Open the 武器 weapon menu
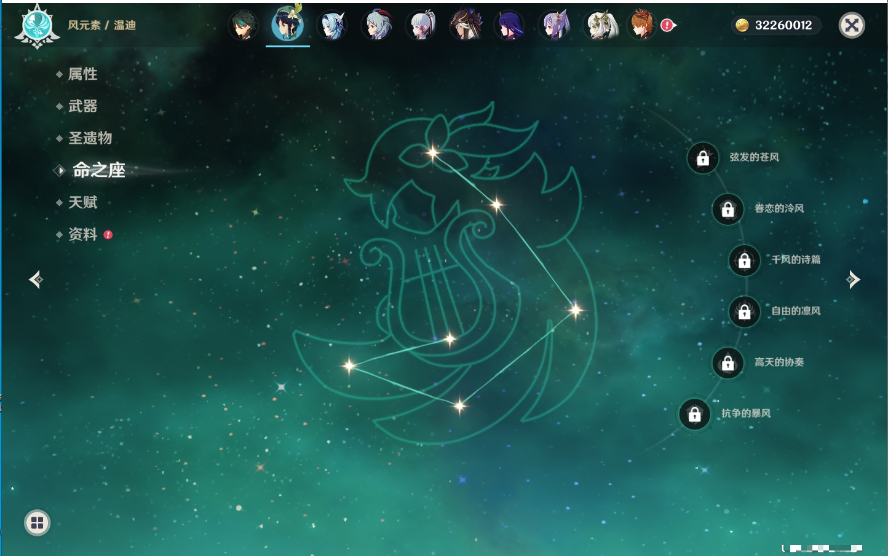 pos(82,106)
